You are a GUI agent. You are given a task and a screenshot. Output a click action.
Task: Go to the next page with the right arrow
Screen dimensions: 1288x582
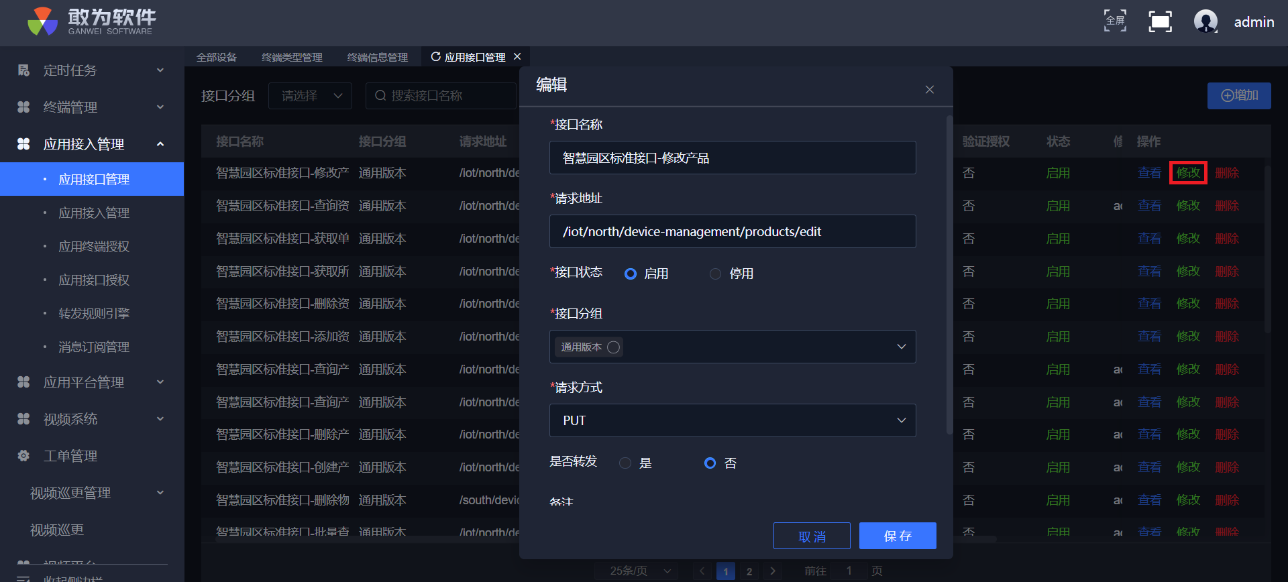[x=773, y=571]
